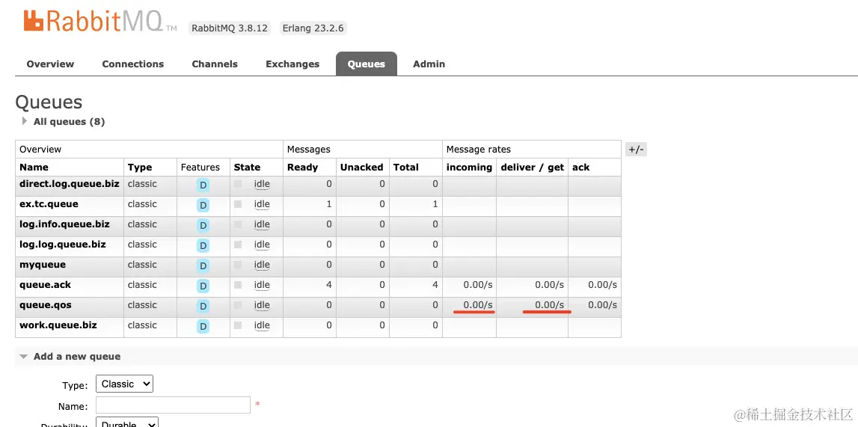Open the myqueue queue
This screenshot has width=858, height=427.
click(43, 265)
